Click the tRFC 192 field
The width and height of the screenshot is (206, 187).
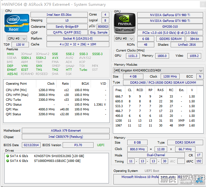[199, 161]
